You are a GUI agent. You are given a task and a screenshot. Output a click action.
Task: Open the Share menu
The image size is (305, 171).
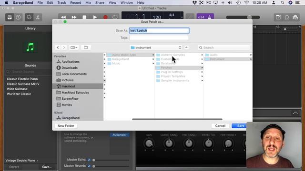[x=100, y=3]
